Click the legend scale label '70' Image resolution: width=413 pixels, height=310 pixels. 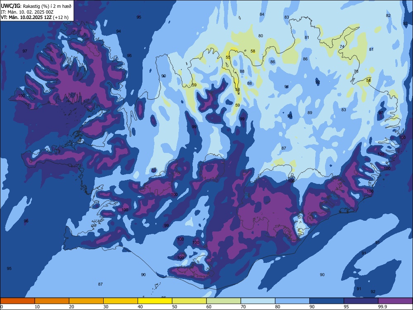[243, 307]
